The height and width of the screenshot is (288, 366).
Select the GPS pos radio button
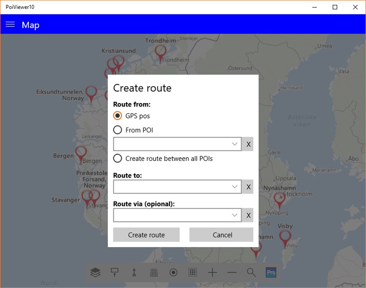[117, 116]
